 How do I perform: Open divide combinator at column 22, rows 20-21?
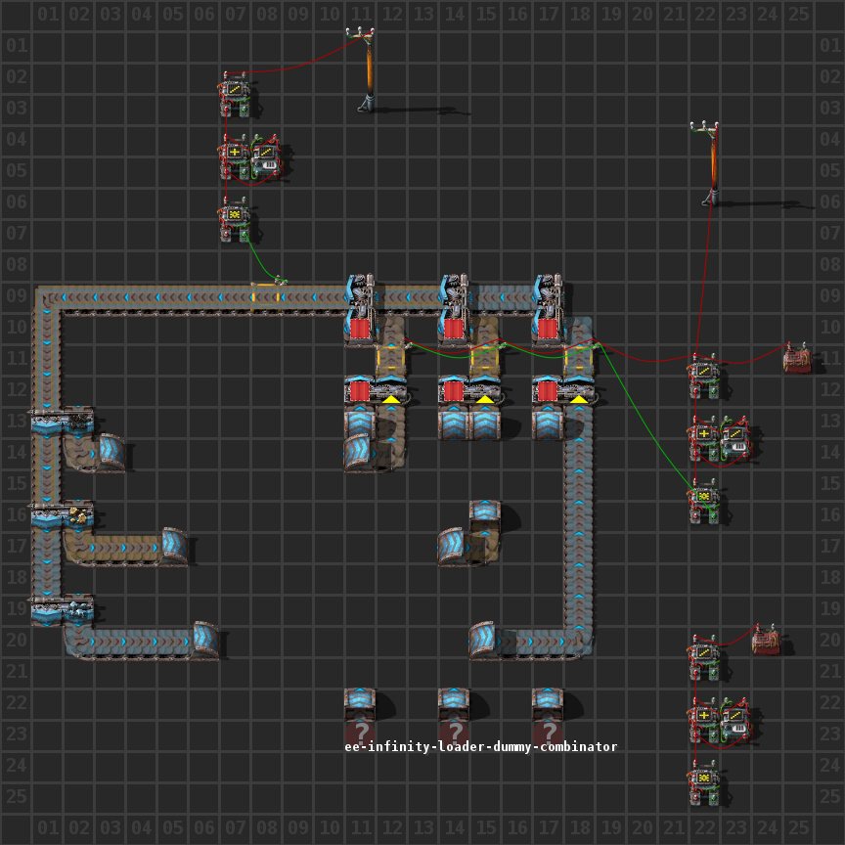(704, 657)
